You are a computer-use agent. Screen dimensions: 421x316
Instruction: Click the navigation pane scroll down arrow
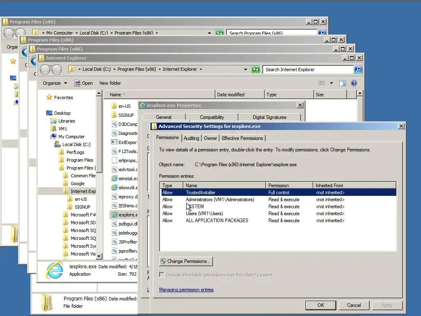[x=99, y=256]
